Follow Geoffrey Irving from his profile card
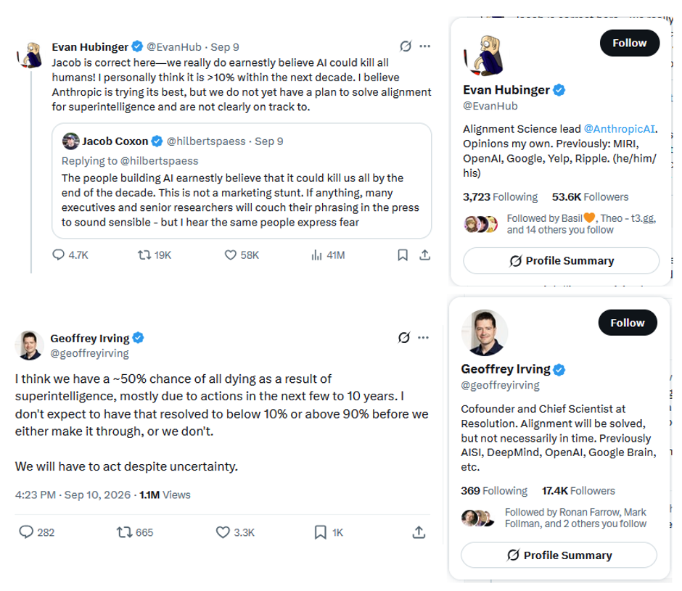Screen dimensions: 682x591 tap(627, 323)
